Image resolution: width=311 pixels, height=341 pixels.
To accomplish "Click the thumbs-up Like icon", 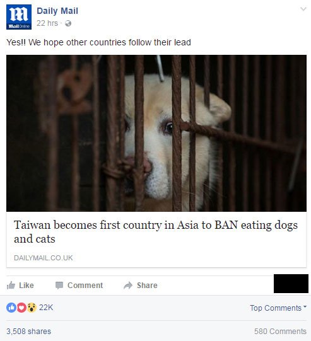I will [x=11, y=285].
